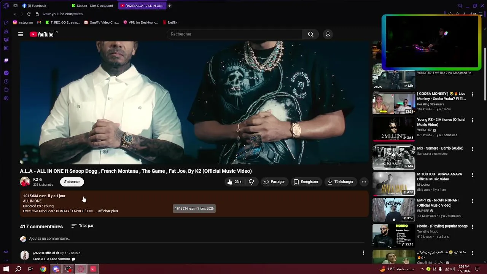Open the OmeTV Video Chat bookmark

tap(102, 22)
